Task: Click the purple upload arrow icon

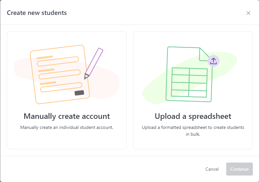Action: click(214, 61)
